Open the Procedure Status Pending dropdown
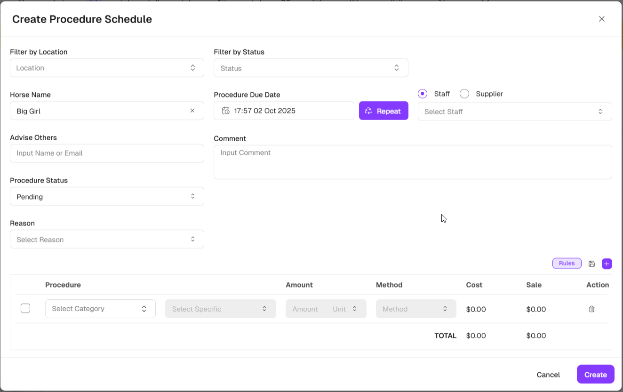The width and height of the screenshot is (623, 392). point(107,197)
